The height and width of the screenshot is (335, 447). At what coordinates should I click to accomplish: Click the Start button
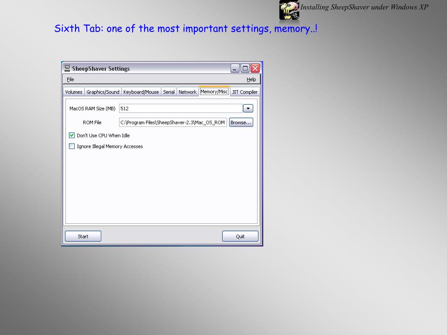(83, 236)
